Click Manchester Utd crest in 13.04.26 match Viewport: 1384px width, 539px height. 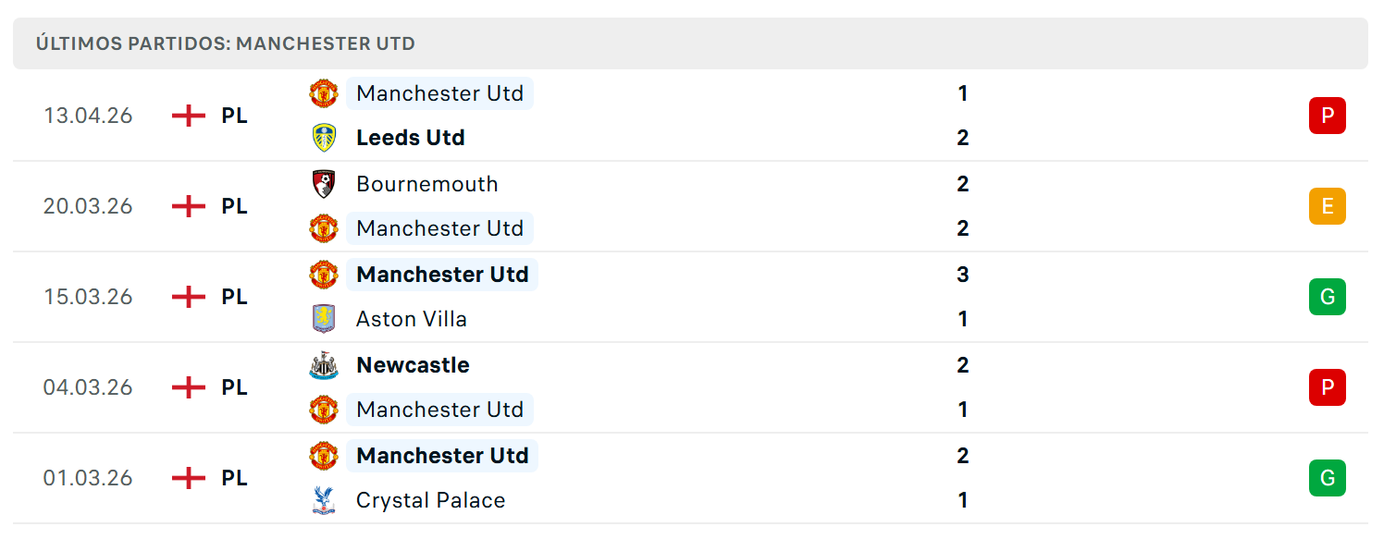[x=324, y=93]
